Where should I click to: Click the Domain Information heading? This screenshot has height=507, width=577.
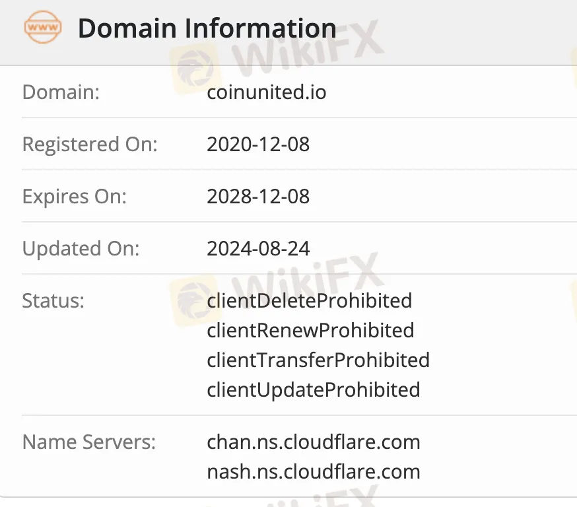207,28
